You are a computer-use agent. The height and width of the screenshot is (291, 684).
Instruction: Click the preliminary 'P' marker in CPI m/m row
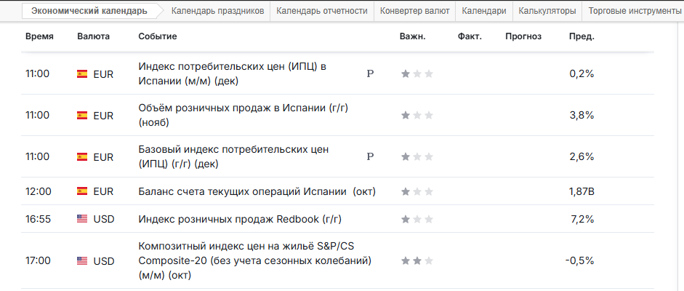[370, 73]
